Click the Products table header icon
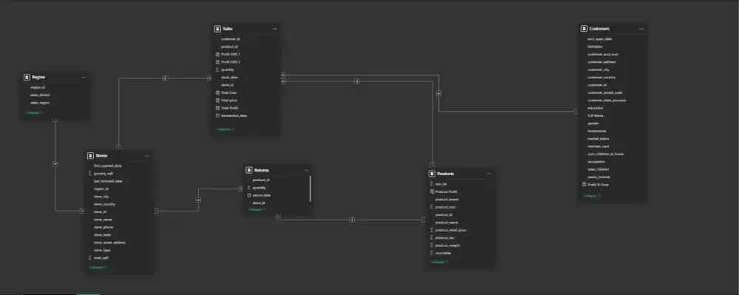 click(432, 174)
